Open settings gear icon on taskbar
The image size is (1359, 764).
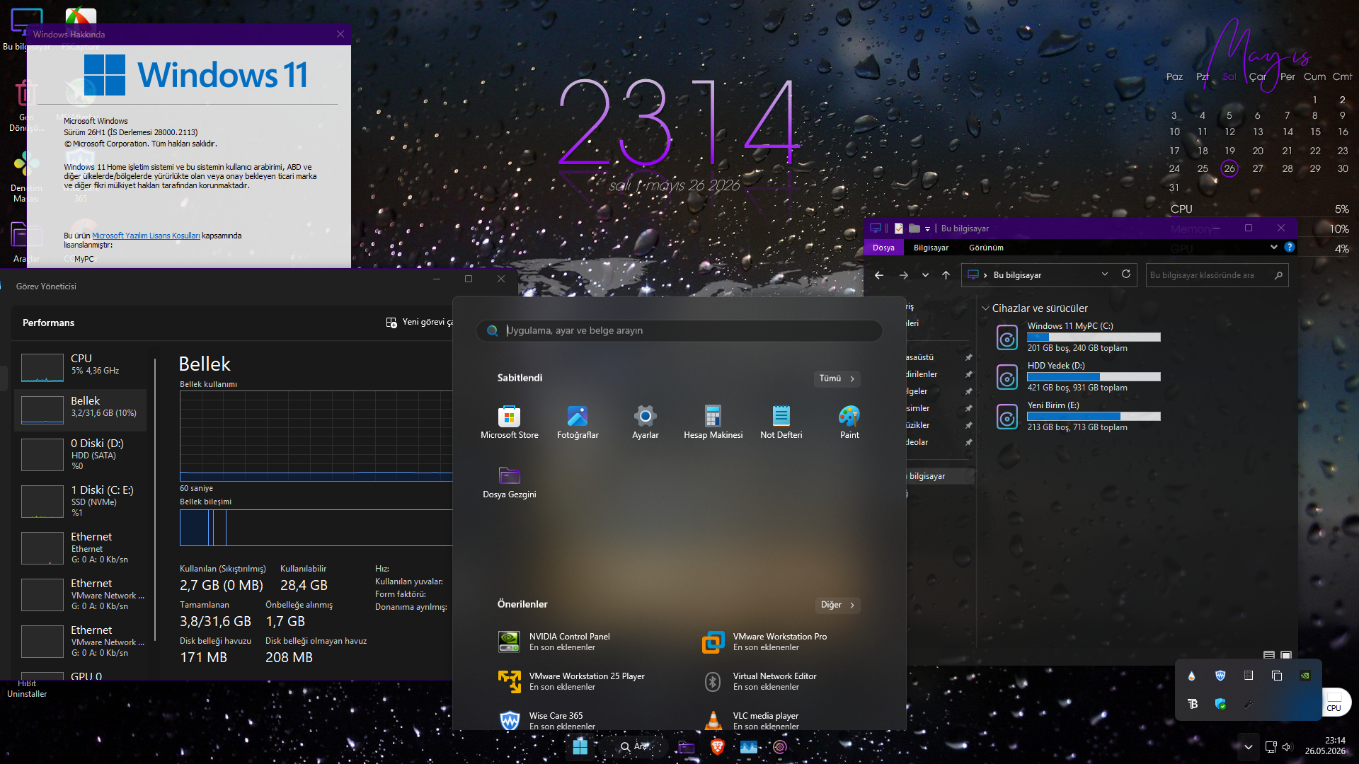click(x=780, y=747)
